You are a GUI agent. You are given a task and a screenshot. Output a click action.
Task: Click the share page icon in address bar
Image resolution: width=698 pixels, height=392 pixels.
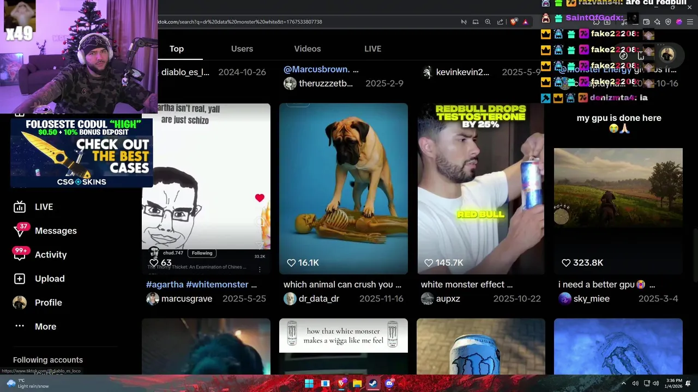click(x=500, y=22)
